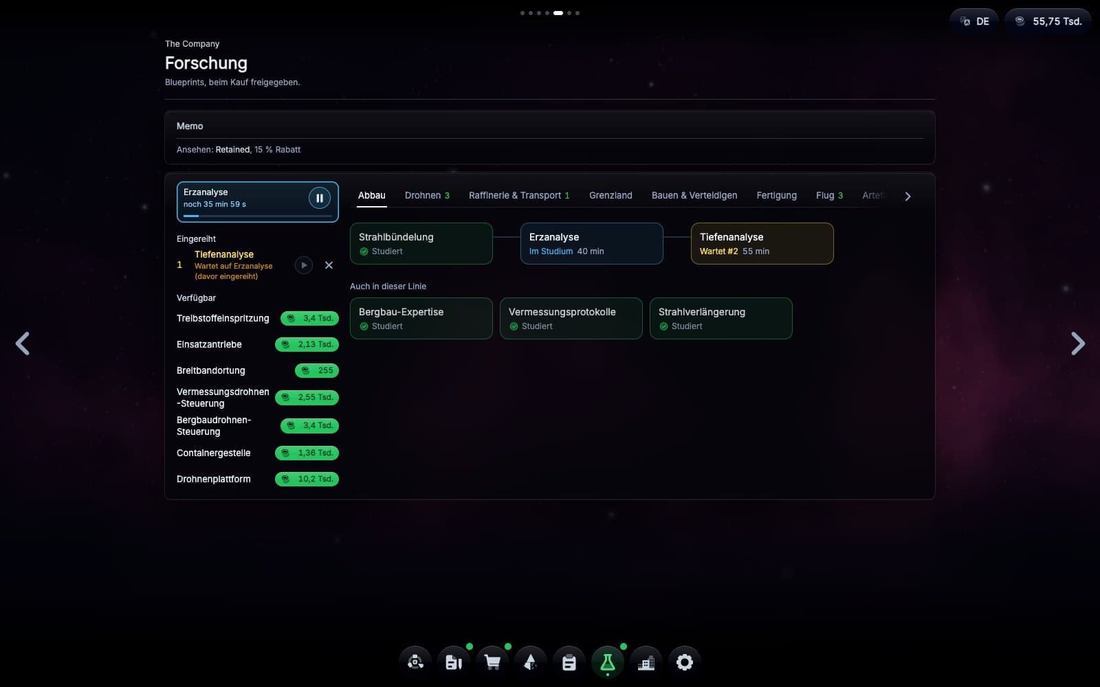Screen dimensions: 1100x687
Task: Switch to the Drohnen tab
Action: click(x=427, y=196)
